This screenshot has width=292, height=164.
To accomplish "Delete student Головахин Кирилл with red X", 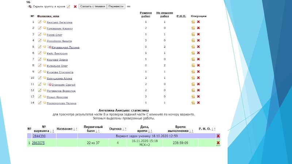I will (x=199, y=28).
